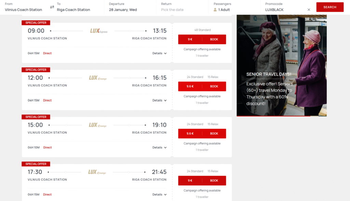Viewport: 350px width, 201px height.
Task: Click the Lux Lounge logo on the 12:00 trip
Action: click(98, 77)
